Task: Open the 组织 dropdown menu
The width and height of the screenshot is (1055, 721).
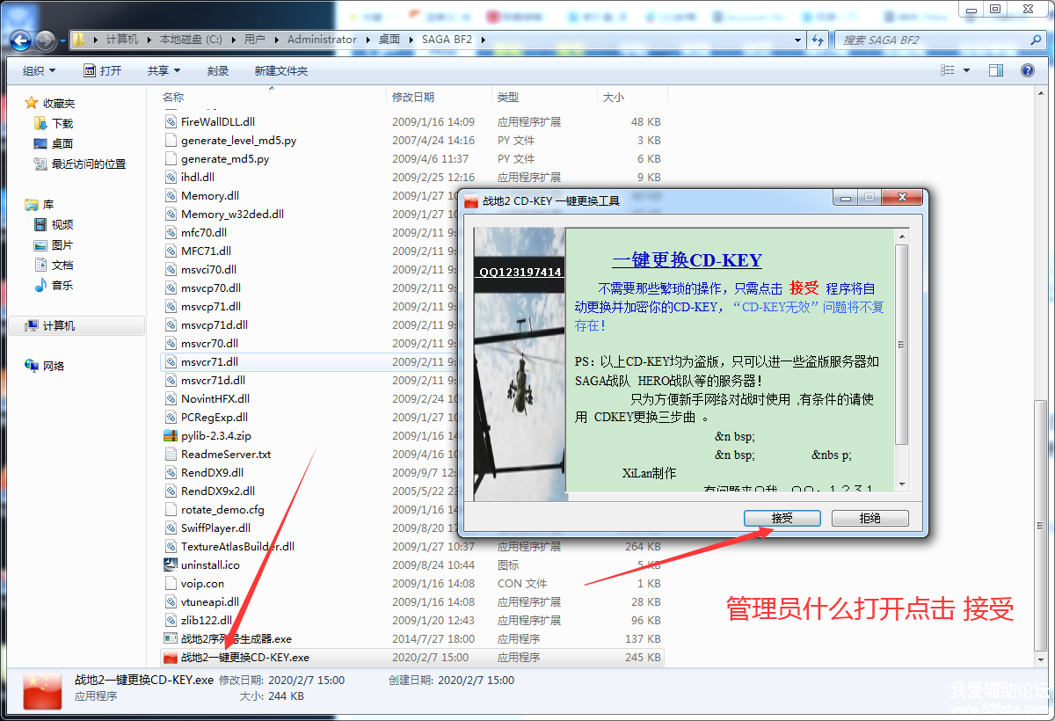Action: [39, 70]
